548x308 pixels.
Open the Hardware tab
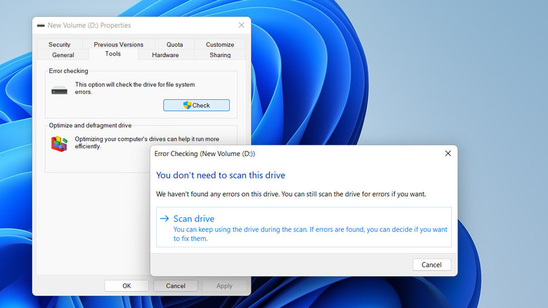(165, 55)
